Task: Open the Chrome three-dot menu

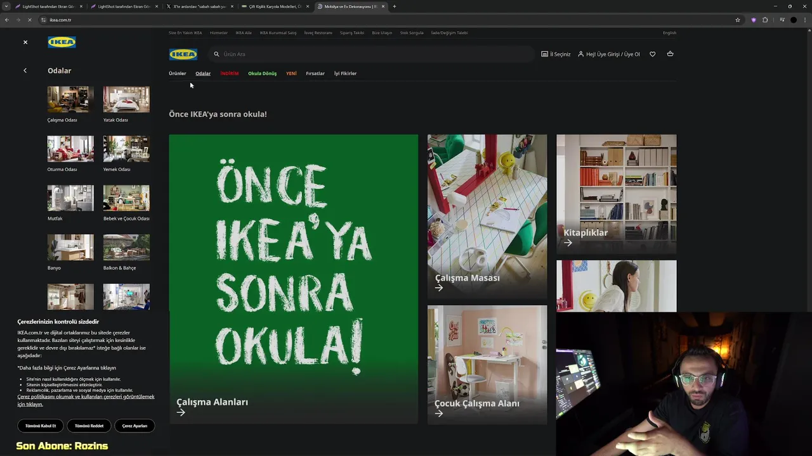Action: pos(805,20)
